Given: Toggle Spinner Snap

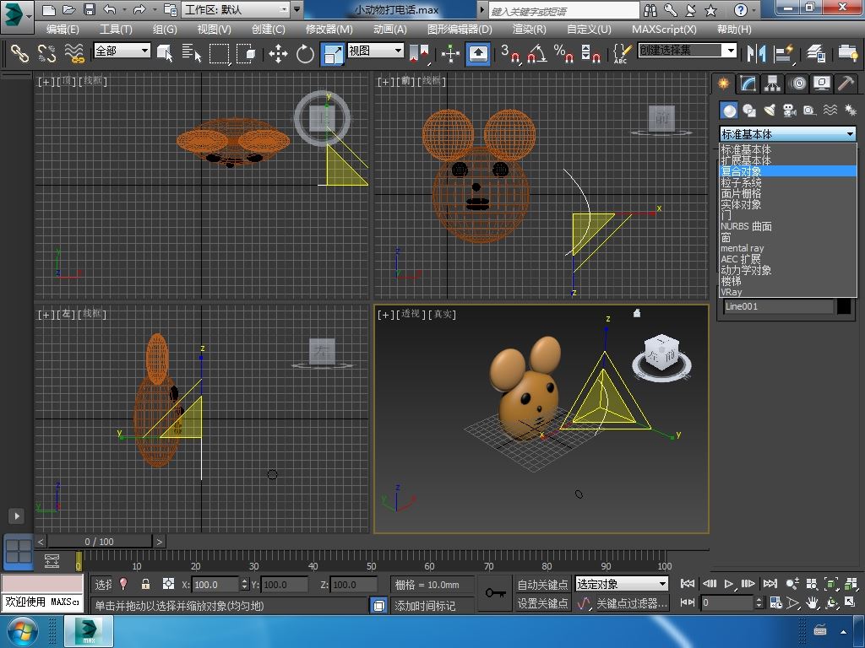Looking at the screenshot, I should tap(590, 53).
